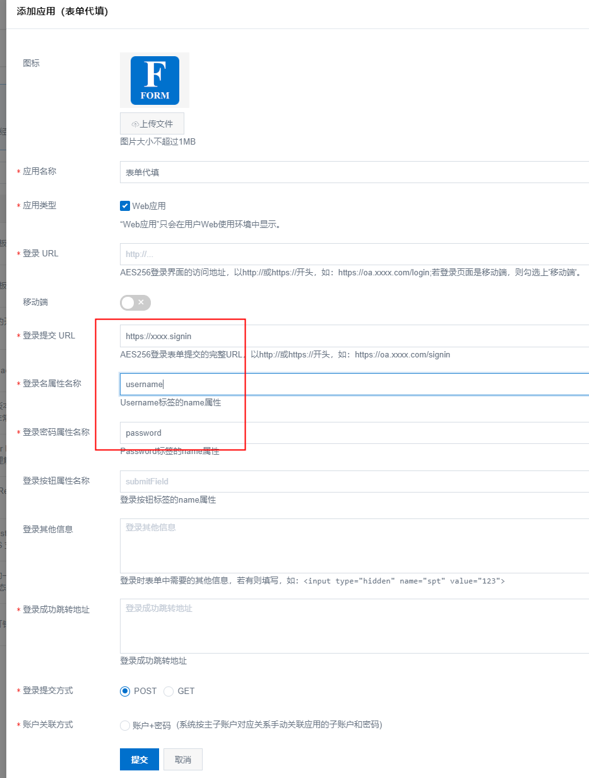The image size is (589, 778).
Task: Click the 登录密码属性名称 password field
Action: coord(354,433)
